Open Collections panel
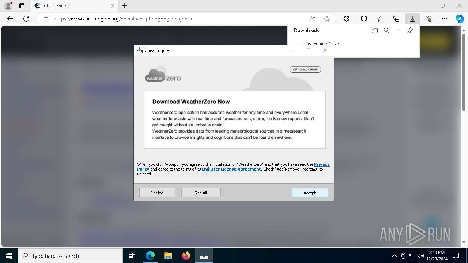Screen dimensions: 468x263 pyautogui.click(x=396, y=19)
